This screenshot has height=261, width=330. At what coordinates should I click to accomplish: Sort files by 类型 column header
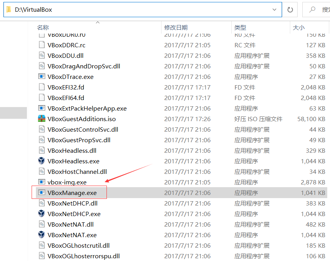click(240, 27)
